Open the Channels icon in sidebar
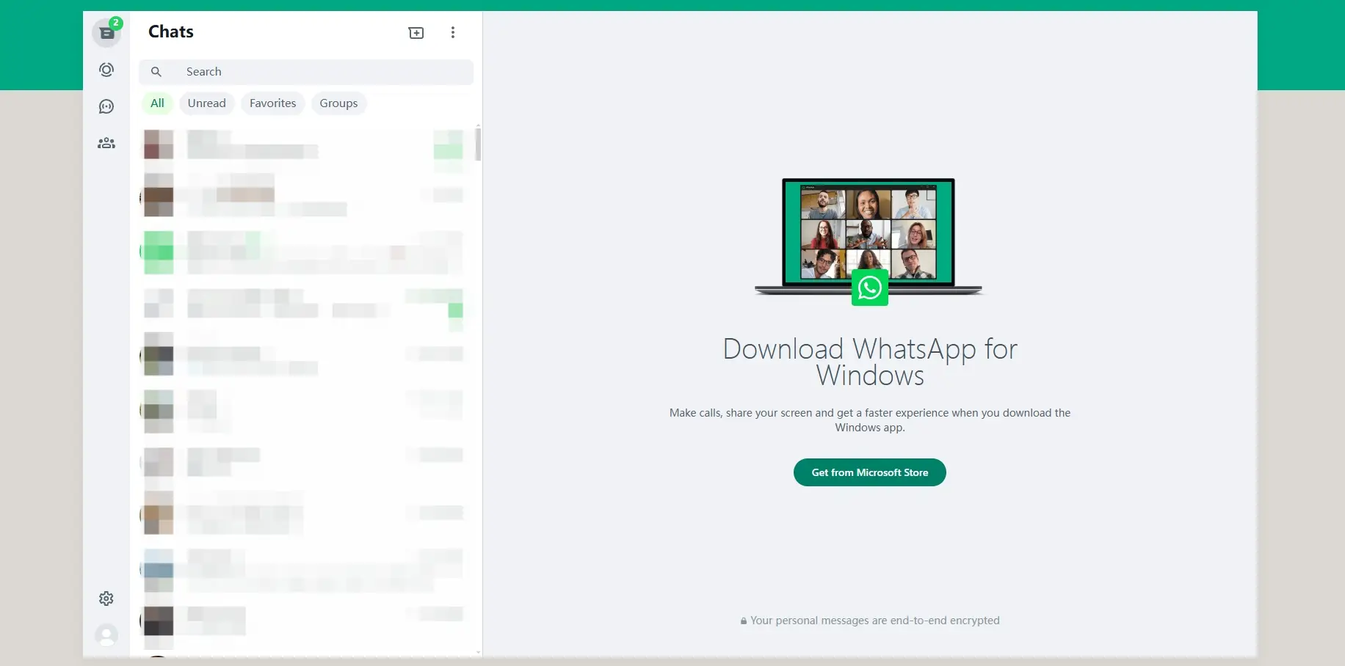 point(106,106)
